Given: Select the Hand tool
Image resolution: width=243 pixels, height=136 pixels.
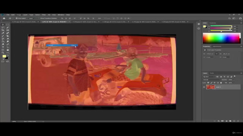Looking at the screenshot, I should point(8,50).
